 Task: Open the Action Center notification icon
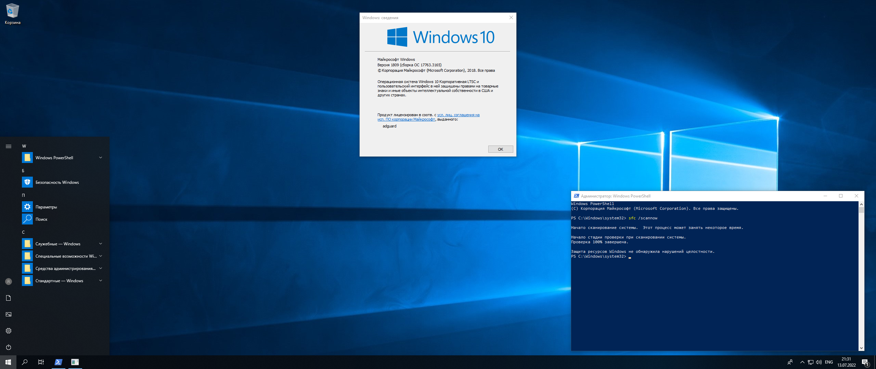(865, 362)
